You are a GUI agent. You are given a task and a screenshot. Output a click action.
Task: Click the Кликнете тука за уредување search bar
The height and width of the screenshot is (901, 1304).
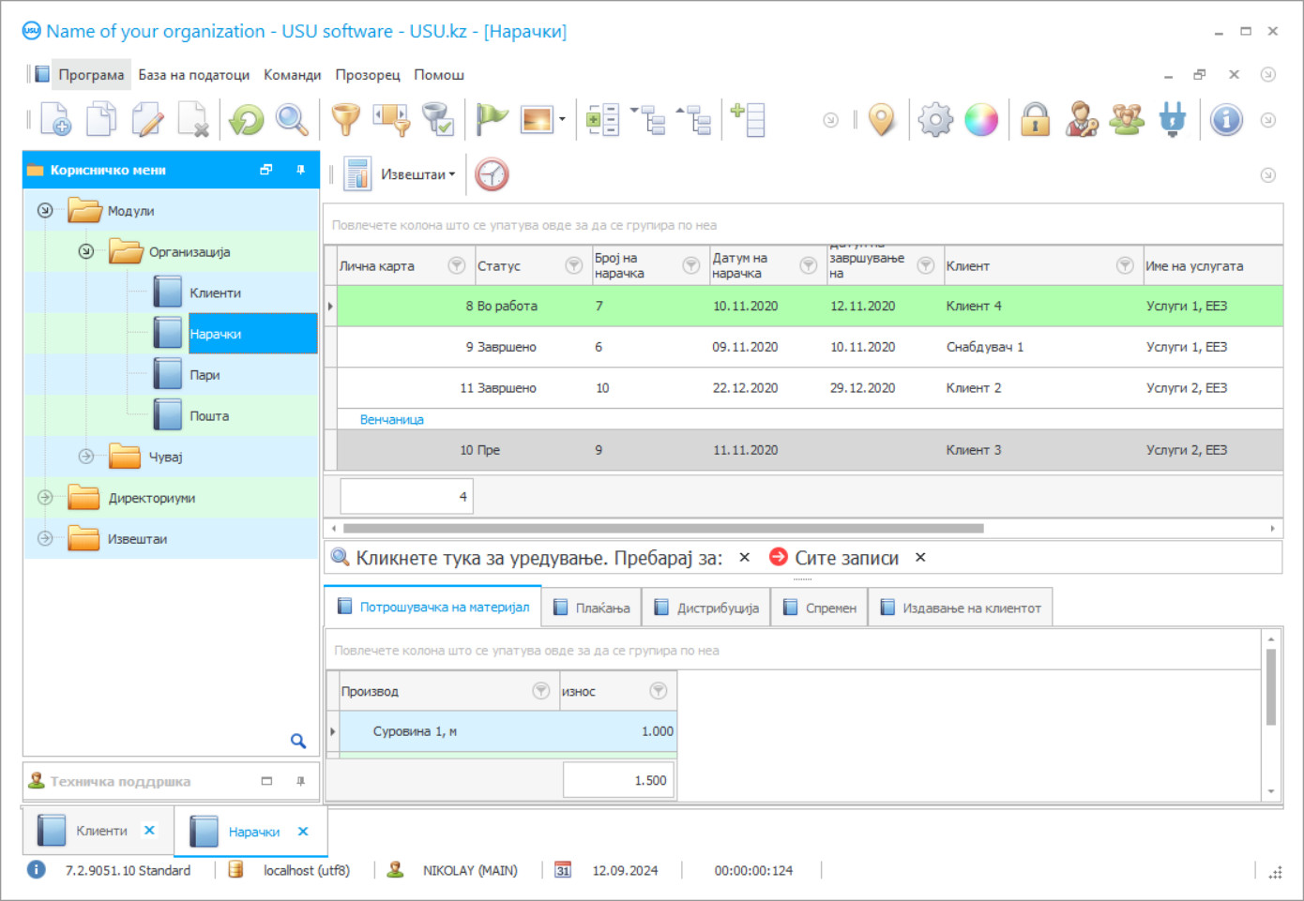coord(539,558)
